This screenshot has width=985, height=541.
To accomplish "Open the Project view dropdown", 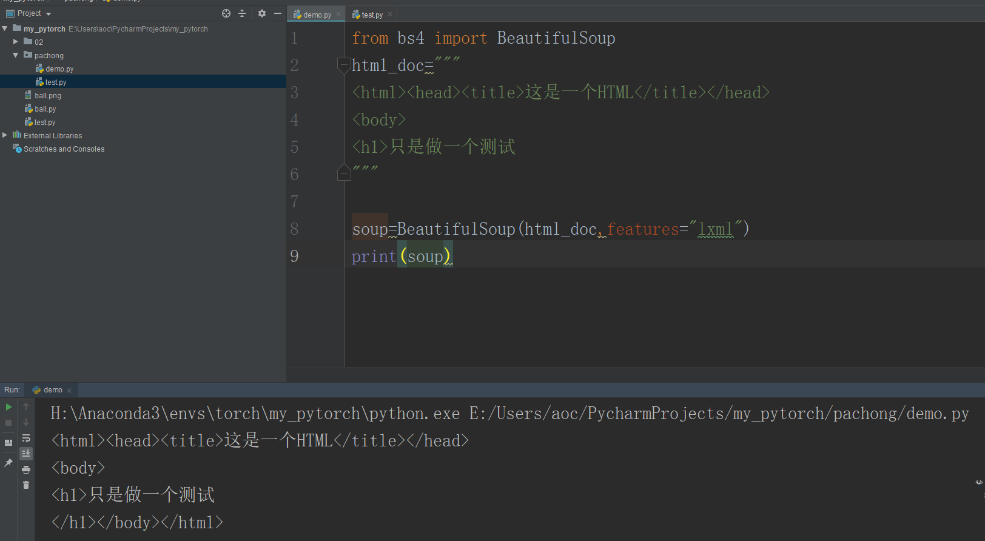I will (49, 14).
